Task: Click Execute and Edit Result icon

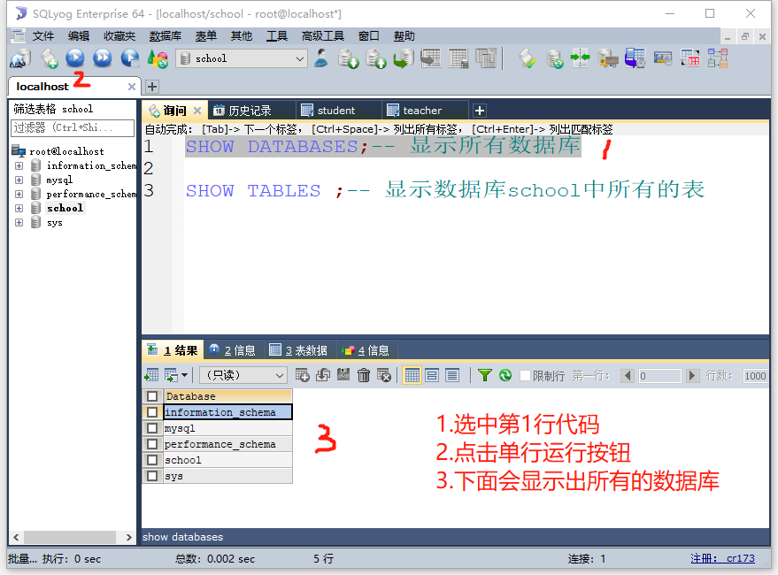Action: (x=130, y=58)
